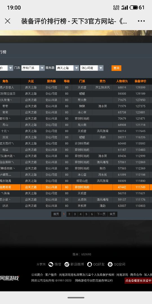Open the 门派 dropdown showing 所有门派
Viewport: 152px width, 304px height.
[x=33, y=68]
